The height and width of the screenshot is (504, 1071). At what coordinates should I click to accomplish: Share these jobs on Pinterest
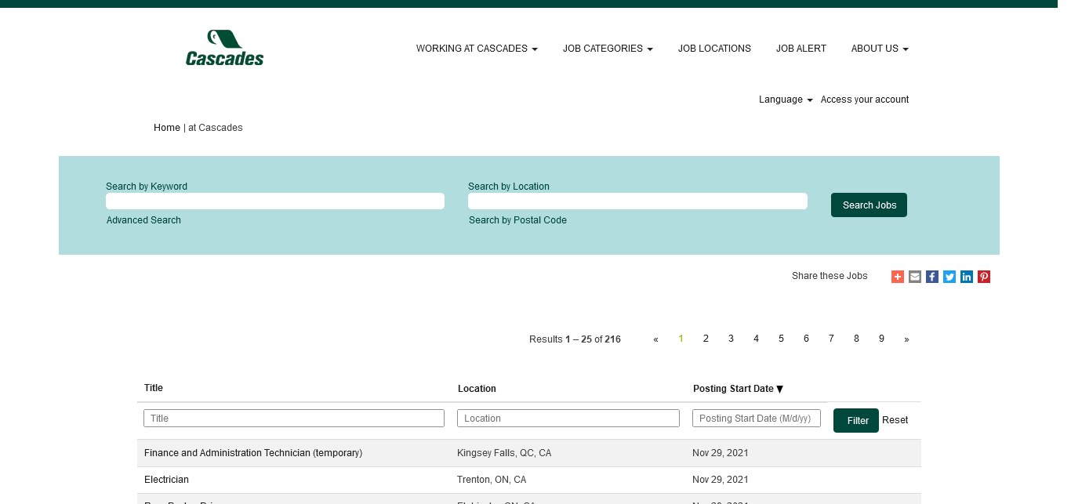(x=984, y=277)
